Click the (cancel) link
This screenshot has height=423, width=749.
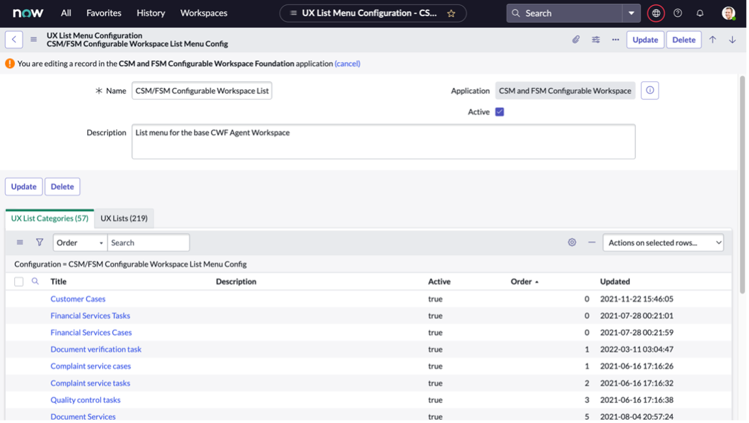point(347,64)
